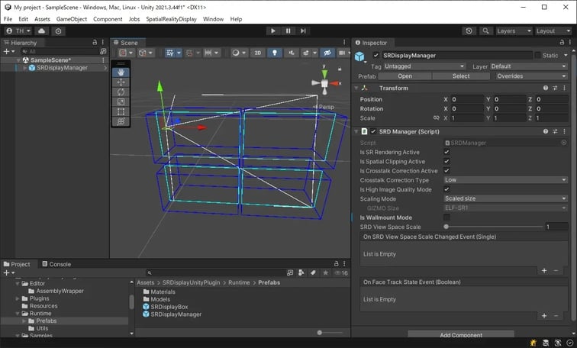Toggle the gizmo rotation lock icon
The width and height of the screenshot is (577, 348).
click(340, 69)
